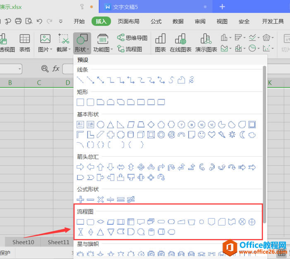
Task: Click the print preview icon
Action: coord(29,21)
